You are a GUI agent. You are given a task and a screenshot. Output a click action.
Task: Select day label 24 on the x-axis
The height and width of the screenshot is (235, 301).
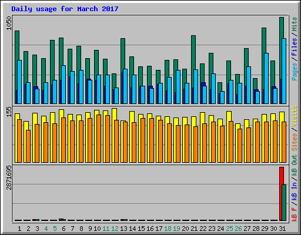pos(220,229)
